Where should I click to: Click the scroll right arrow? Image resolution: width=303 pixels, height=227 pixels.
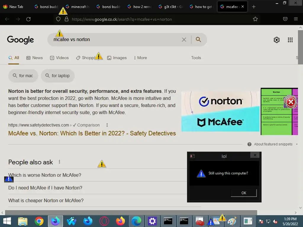[x=296, y=213]
